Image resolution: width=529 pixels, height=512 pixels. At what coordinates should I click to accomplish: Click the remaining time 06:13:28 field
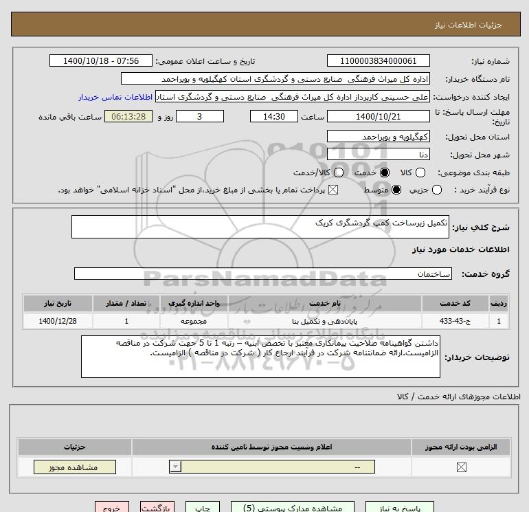click(x=128, y=116)
